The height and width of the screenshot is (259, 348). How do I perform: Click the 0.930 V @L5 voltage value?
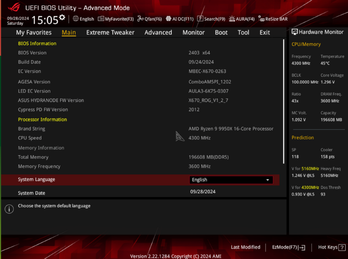pyautogui.click(x=303, y=194)
